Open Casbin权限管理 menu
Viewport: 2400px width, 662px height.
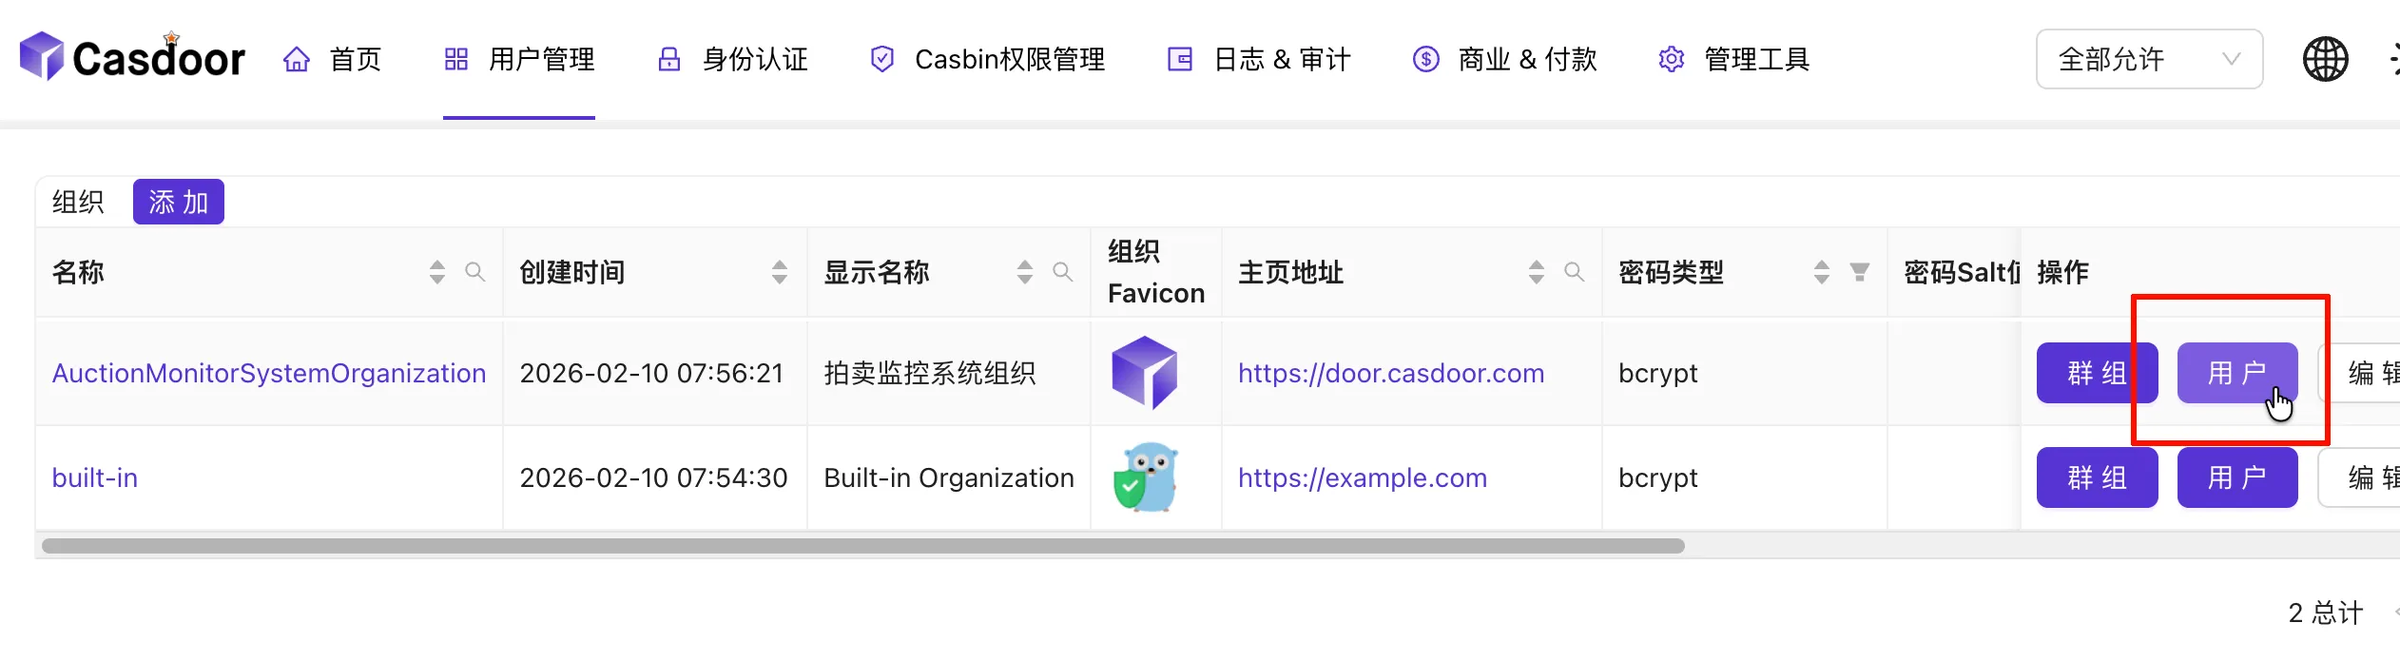point(988,60)
